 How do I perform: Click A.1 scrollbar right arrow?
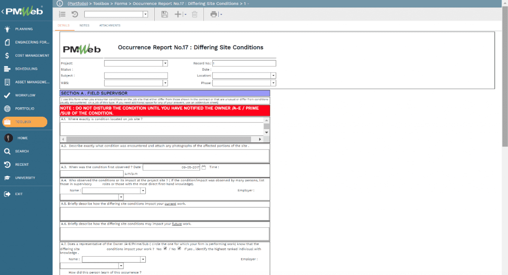pos(260,139)
